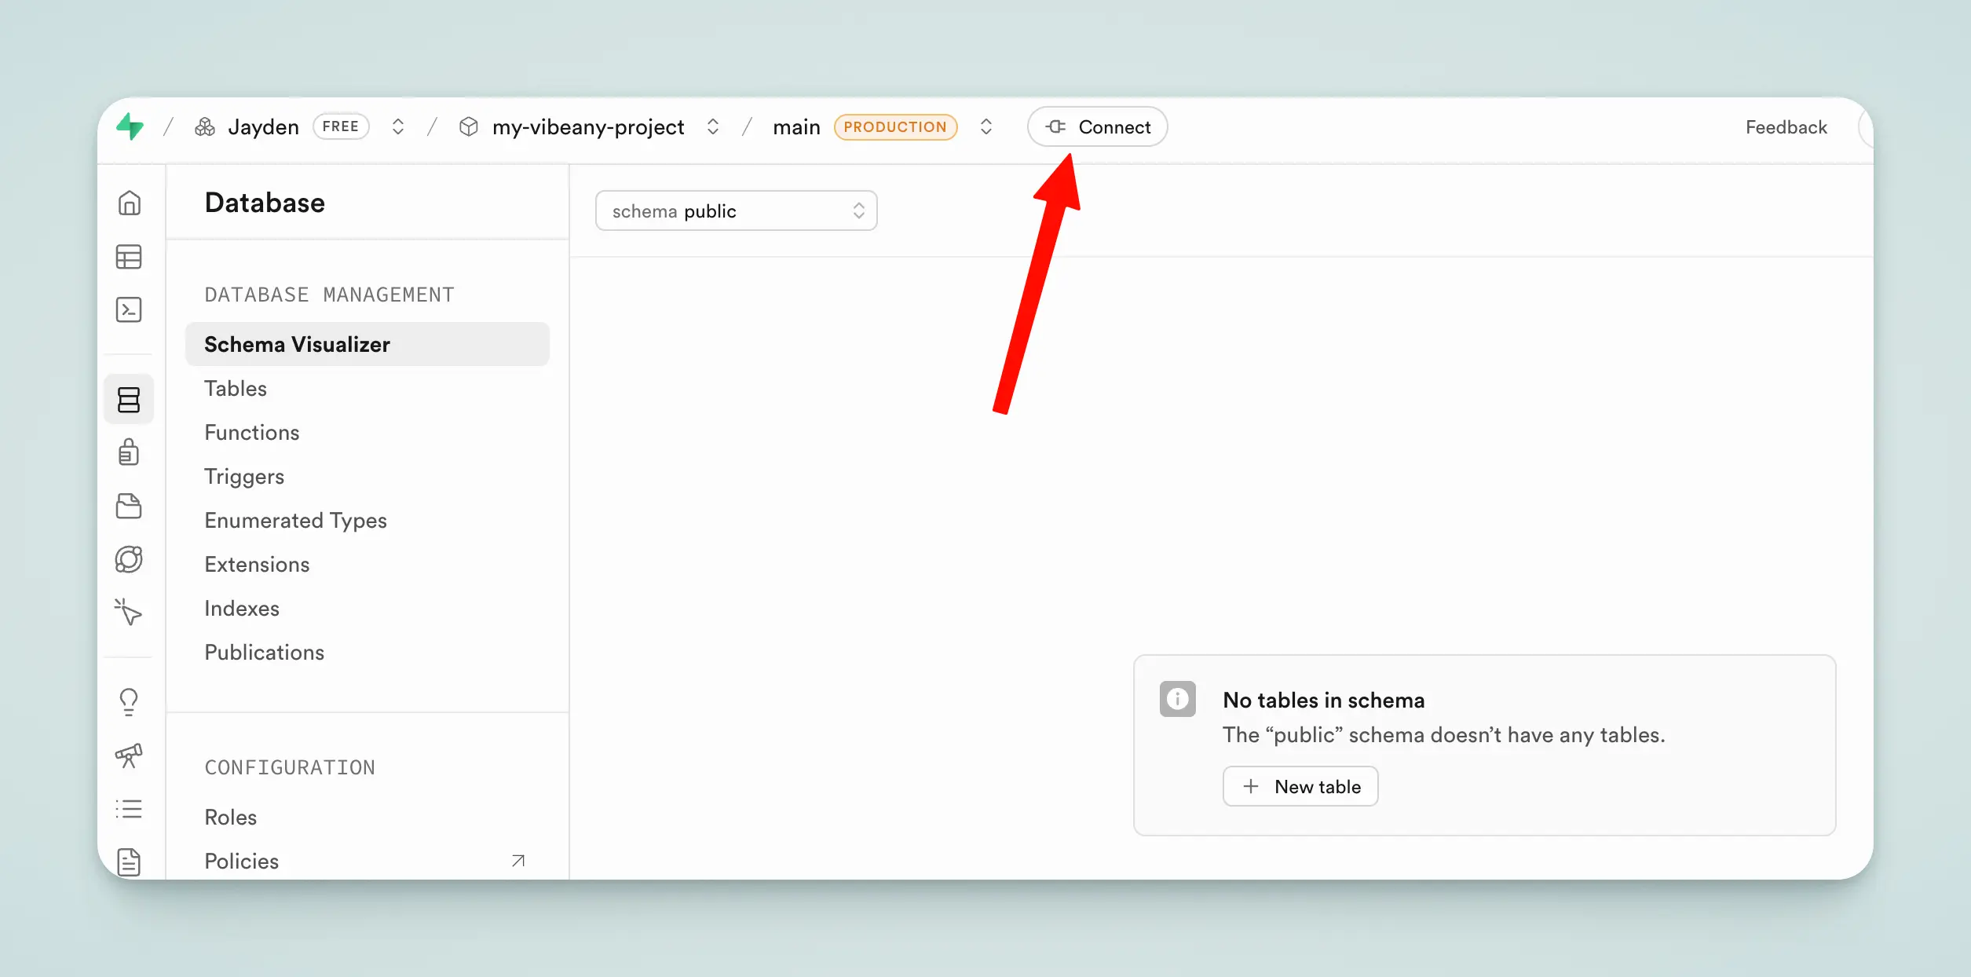This screenshot has width=1971, height=977.
Task: Open the Realtime cursor icon
Action: (x=129, y=612)
